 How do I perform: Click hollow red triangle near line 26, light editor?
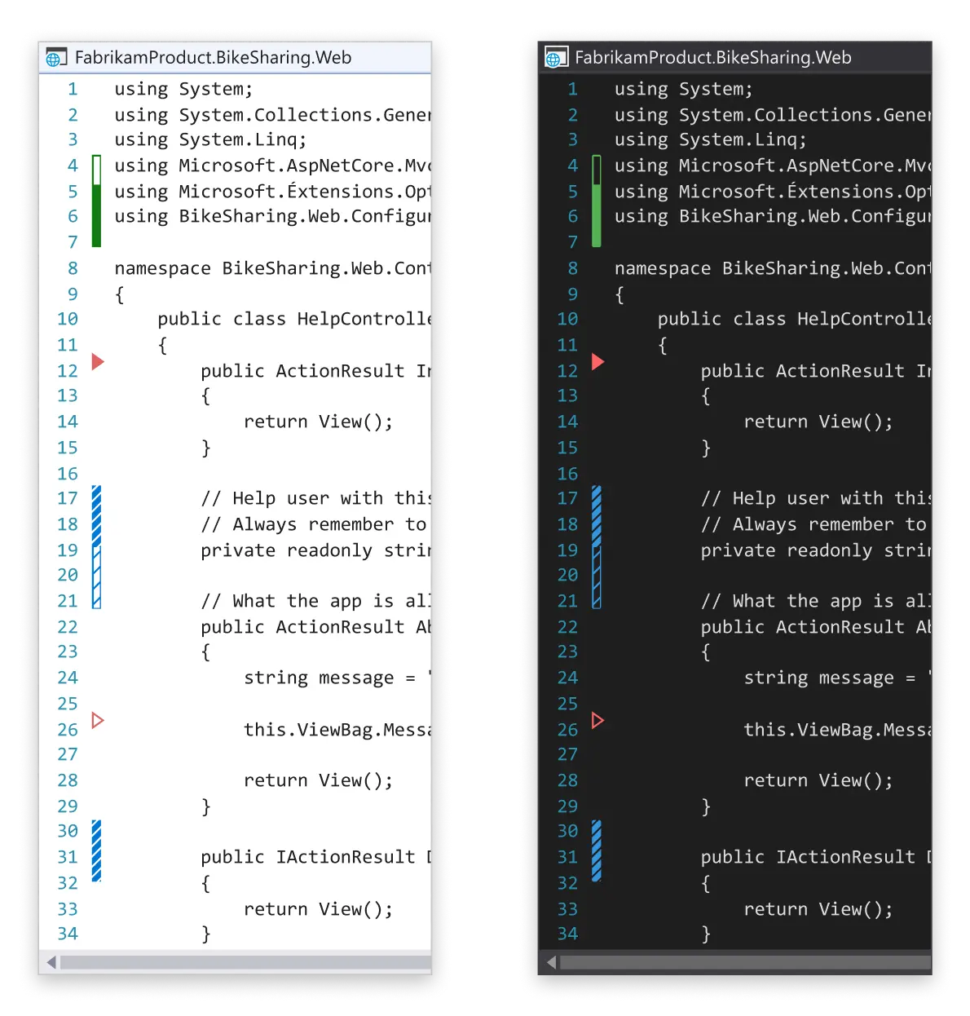pyautogui.click(x=98, y=720)
